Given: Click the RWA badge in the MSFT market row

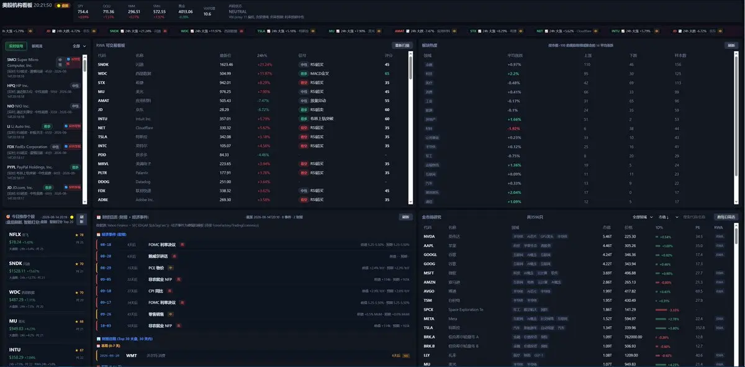Looking at the screenshot, I should 719,273.
